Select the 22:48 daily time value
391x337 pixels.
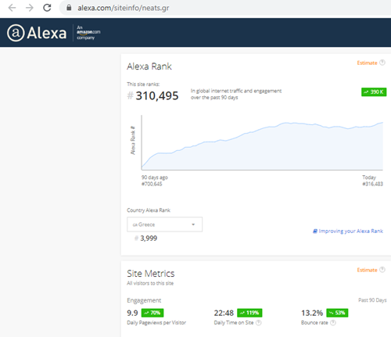[x=224, y=313]
